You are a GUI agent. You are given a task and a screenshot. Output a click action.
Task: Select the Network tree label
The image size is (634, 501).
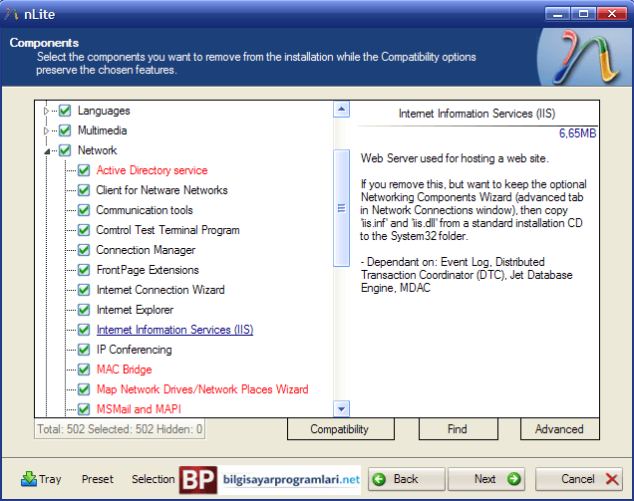coord(97,150)
